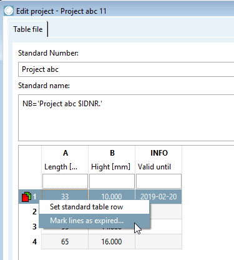Click the filter box under Hight [mm]

112,181
